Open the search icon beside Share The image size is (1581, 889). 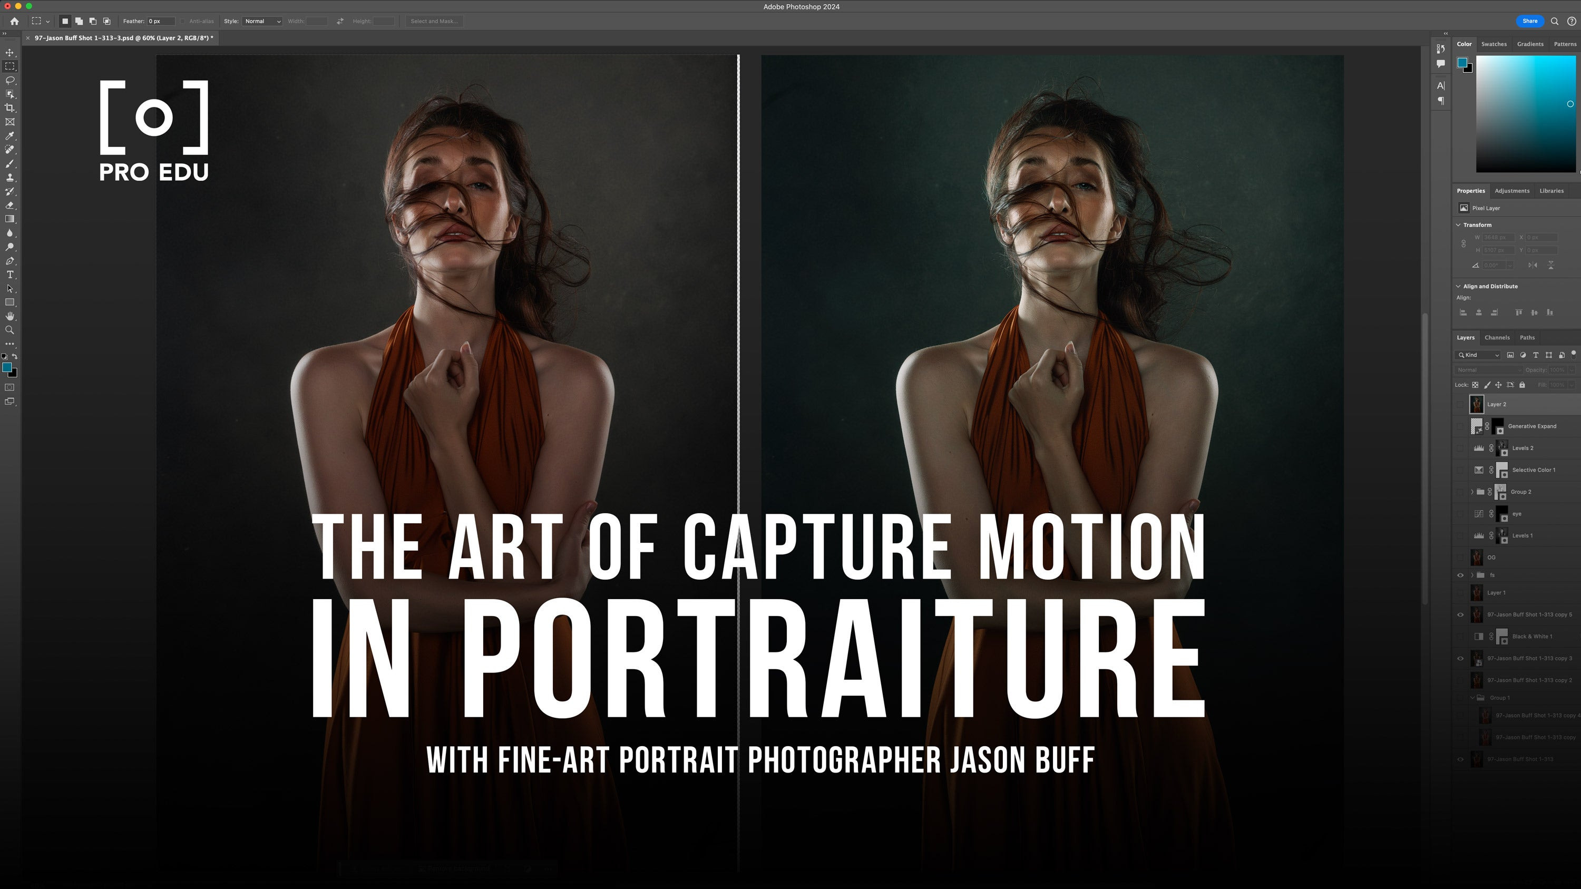pyautogui.click(x=1555, y=21)
